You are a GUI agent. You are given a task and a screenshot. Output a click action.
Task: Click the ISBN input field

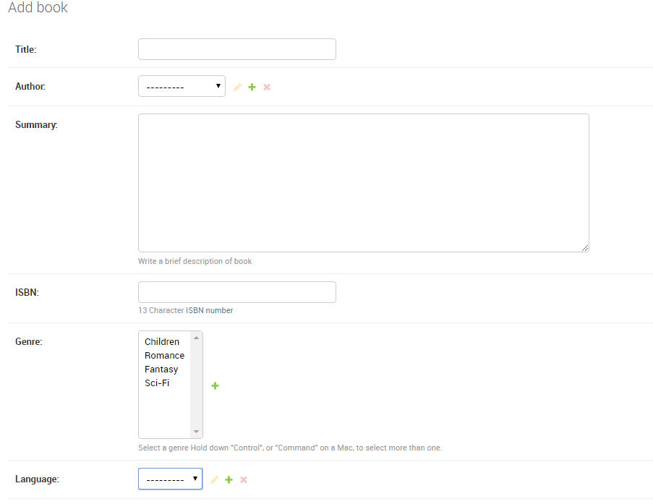(x=236, y=291)
